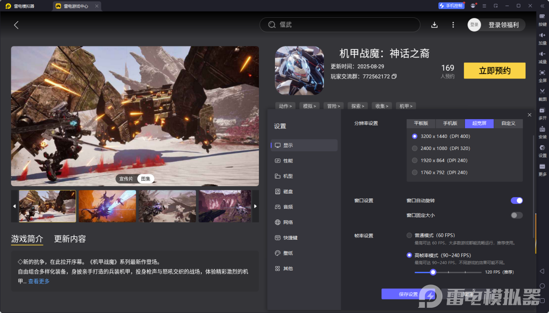This screenshot has height=313, width=549.
Task: Click the 查看更多 link in description
Action: pos(39,281)
